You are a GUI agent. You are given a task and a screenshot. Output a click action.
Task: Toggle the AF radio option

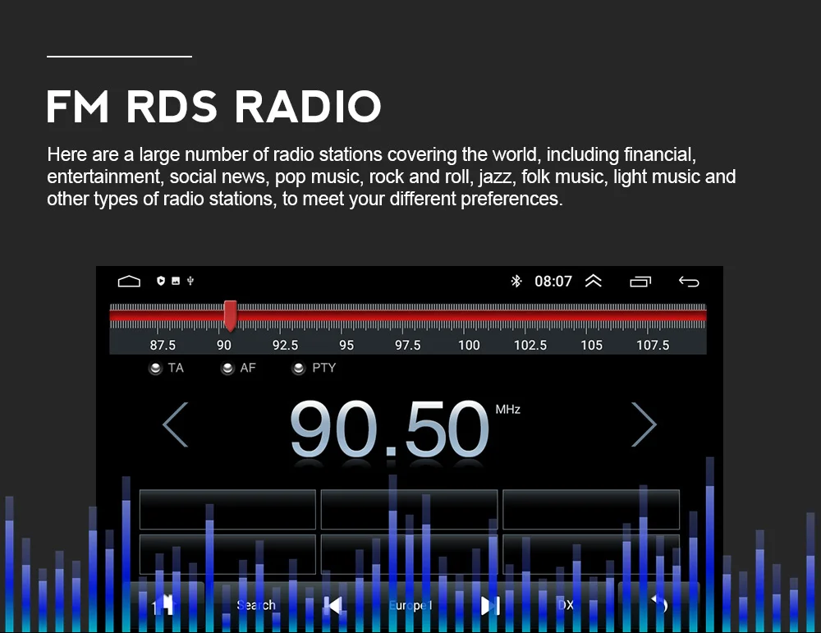(x=238, y=368)
